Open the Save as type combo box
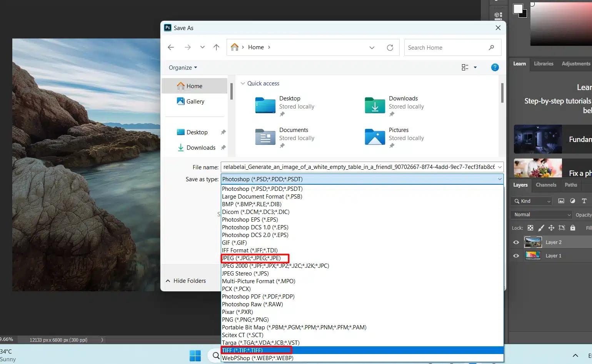 tap(362, 179)
